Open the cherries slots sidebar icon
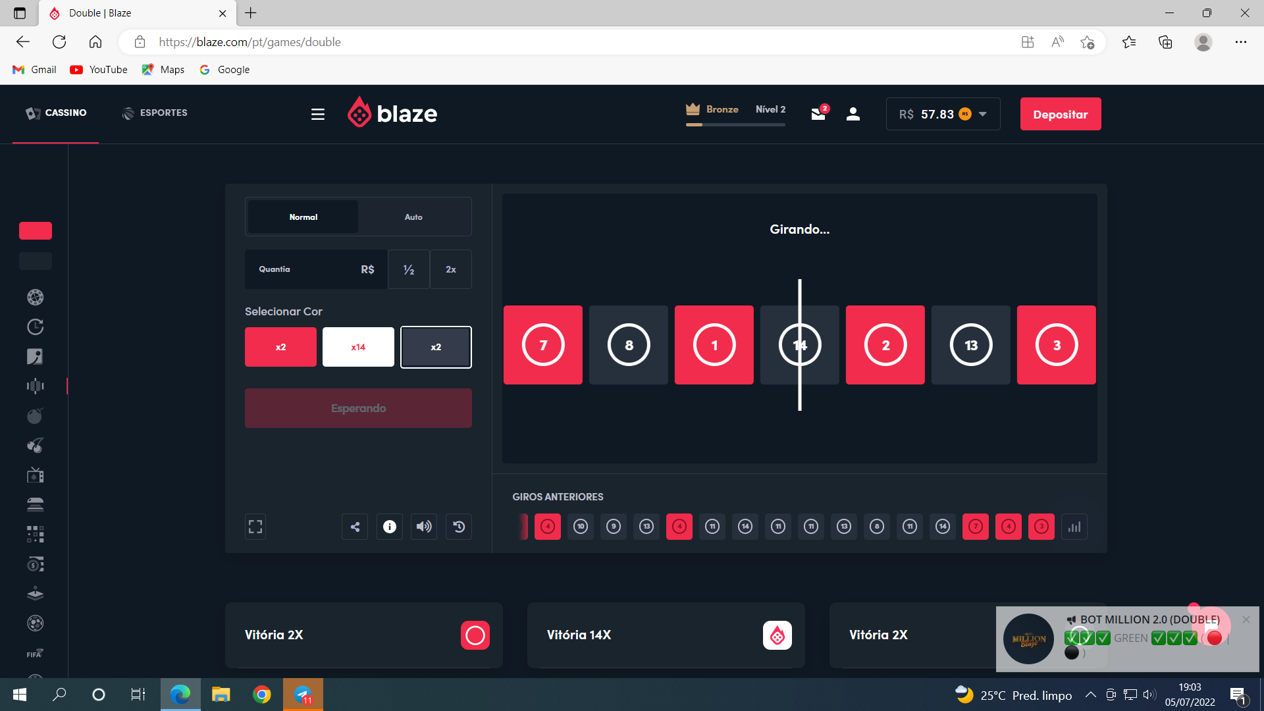This screenshot has height=711, width=1264. pyautogui.click(x=36, y=446)
